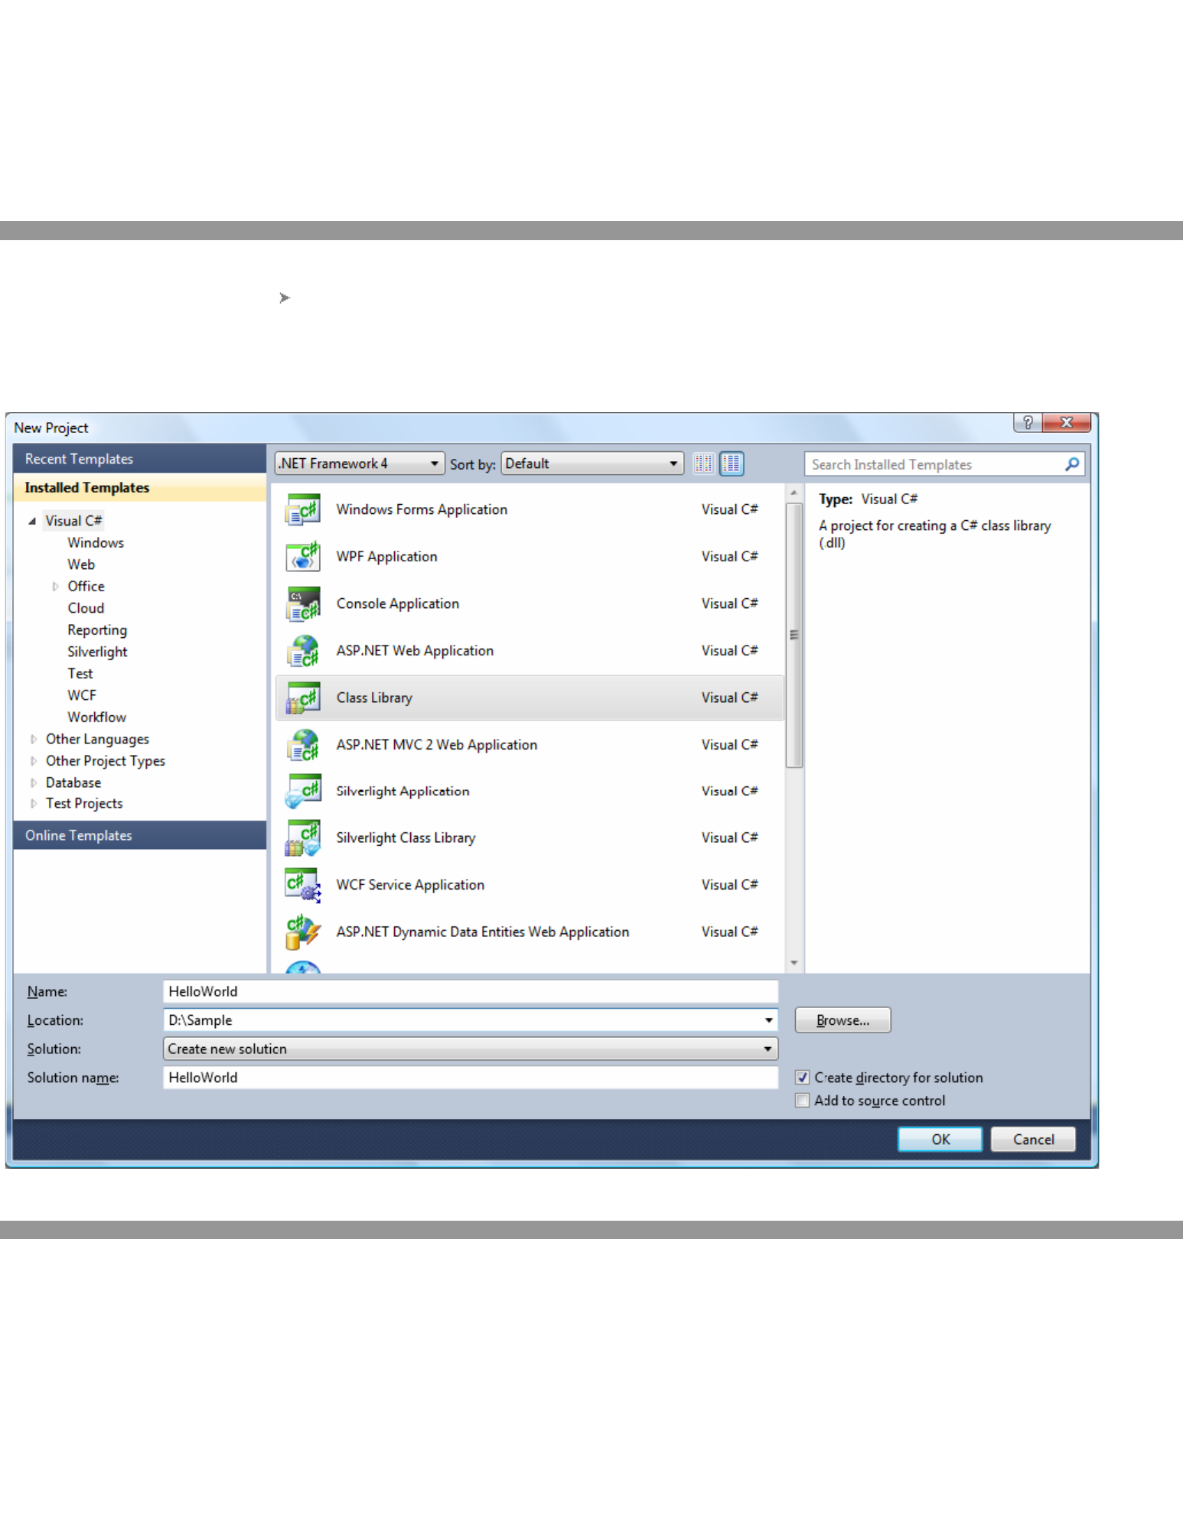Click the Solution name text field
Viewport: 1183px width, 1532px height.
tap(471, 1078)
